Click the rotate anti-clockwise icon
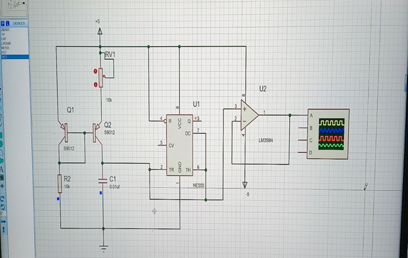This screenshot has width=408, height=258. (x=2, y=207)
